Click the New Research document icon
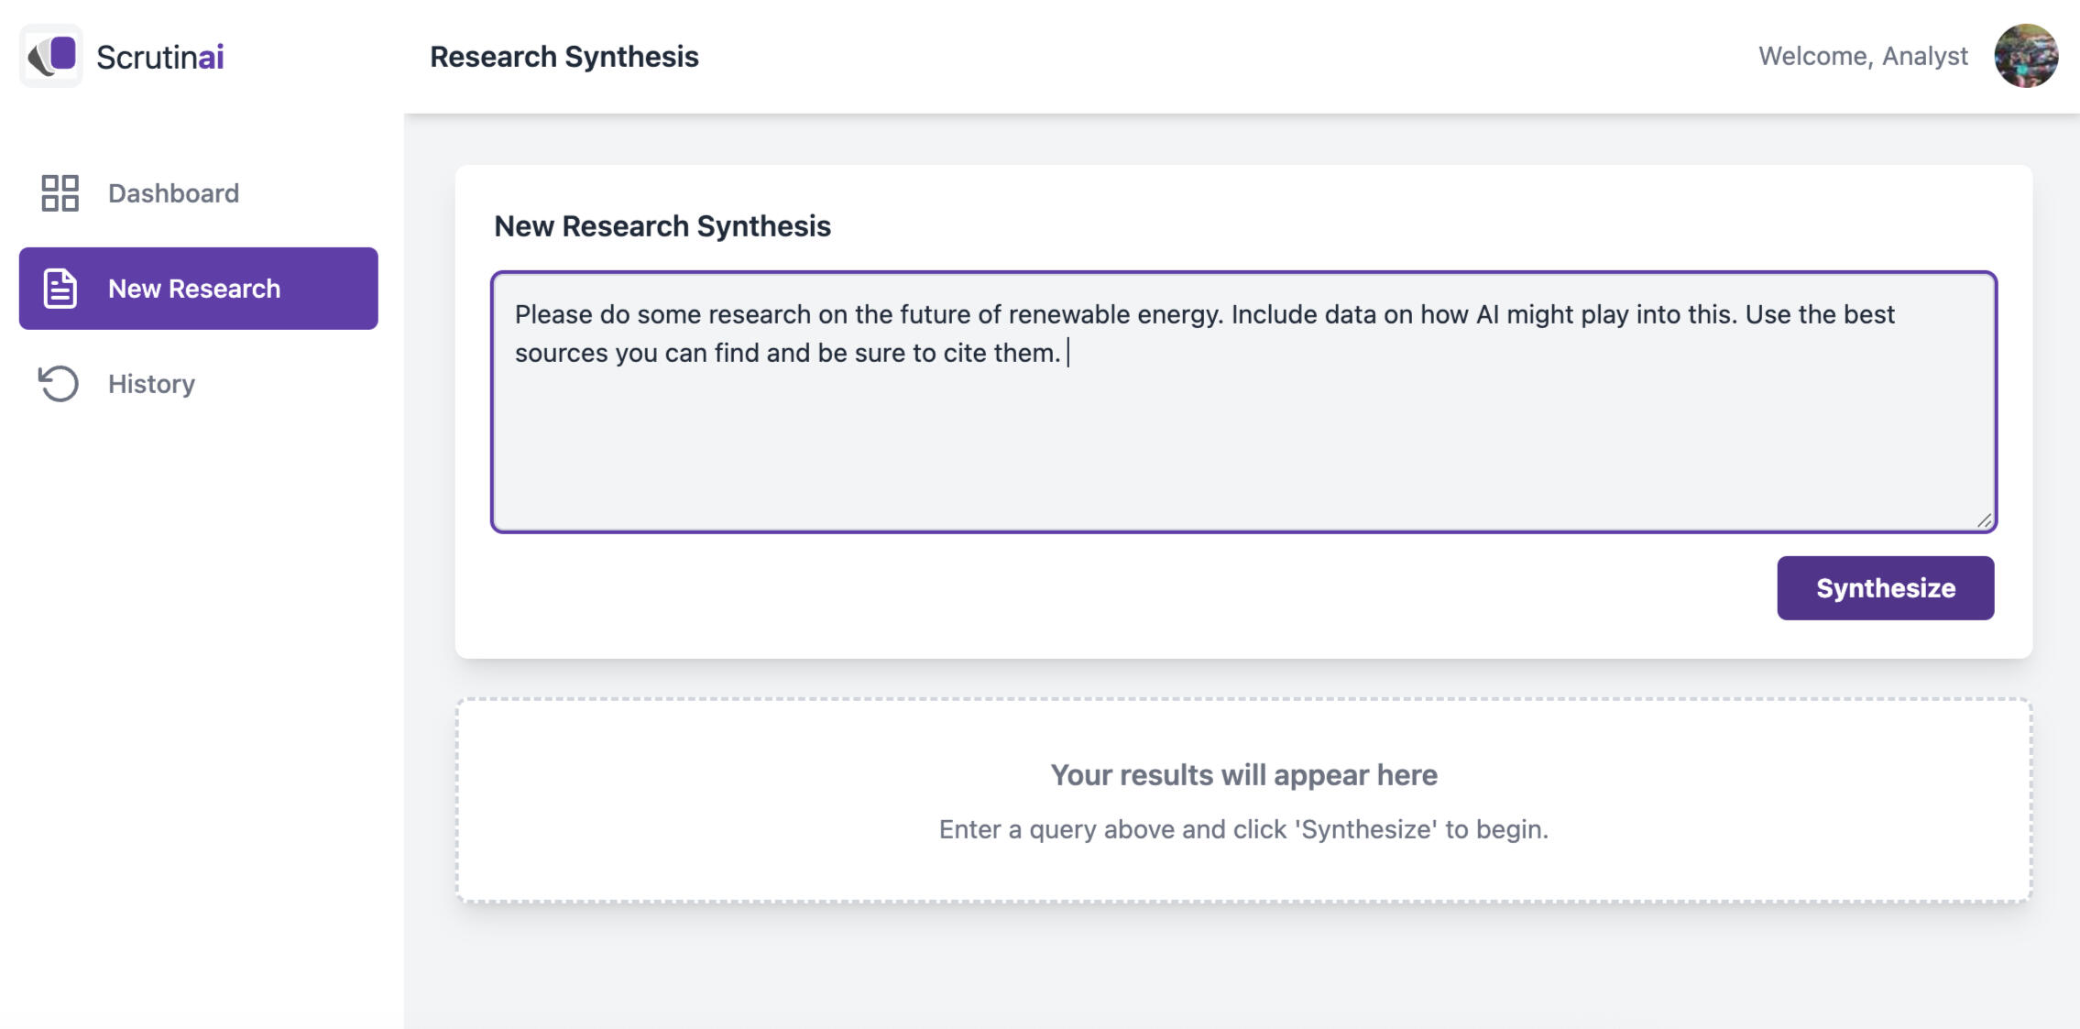 [x=60, y=289]
